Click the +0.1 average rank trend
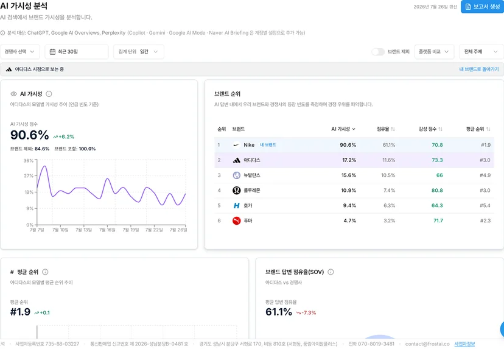Viewport: 504px width, 349px height. (42, 312)
